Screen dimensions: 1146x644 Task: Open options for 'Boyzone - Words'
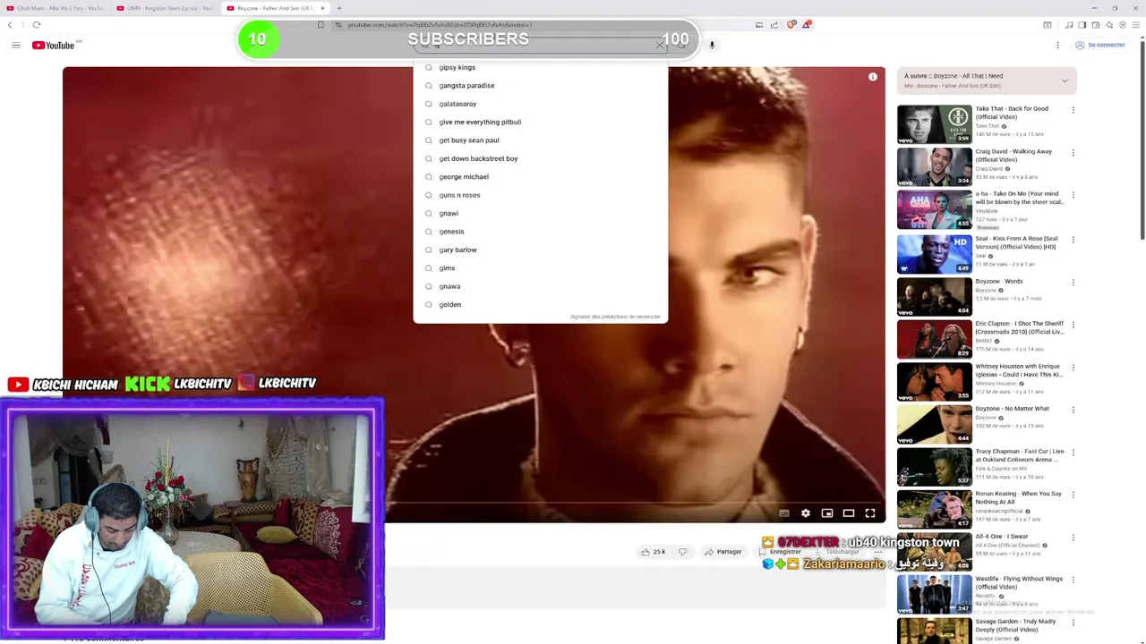click(1073, 283)
